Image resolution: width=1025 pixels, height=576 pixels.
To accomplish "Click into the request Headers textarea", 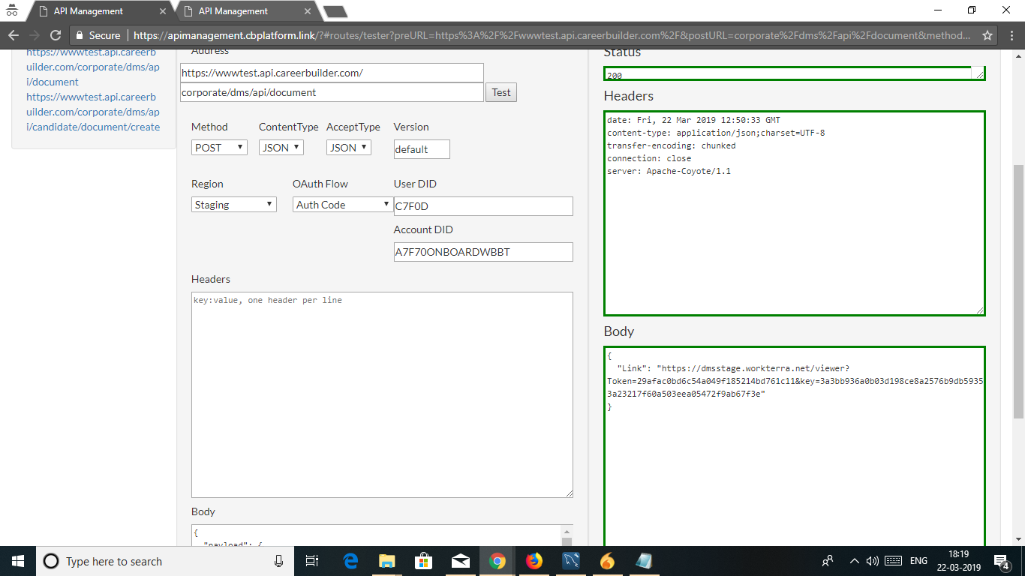I will coord(382,394).
